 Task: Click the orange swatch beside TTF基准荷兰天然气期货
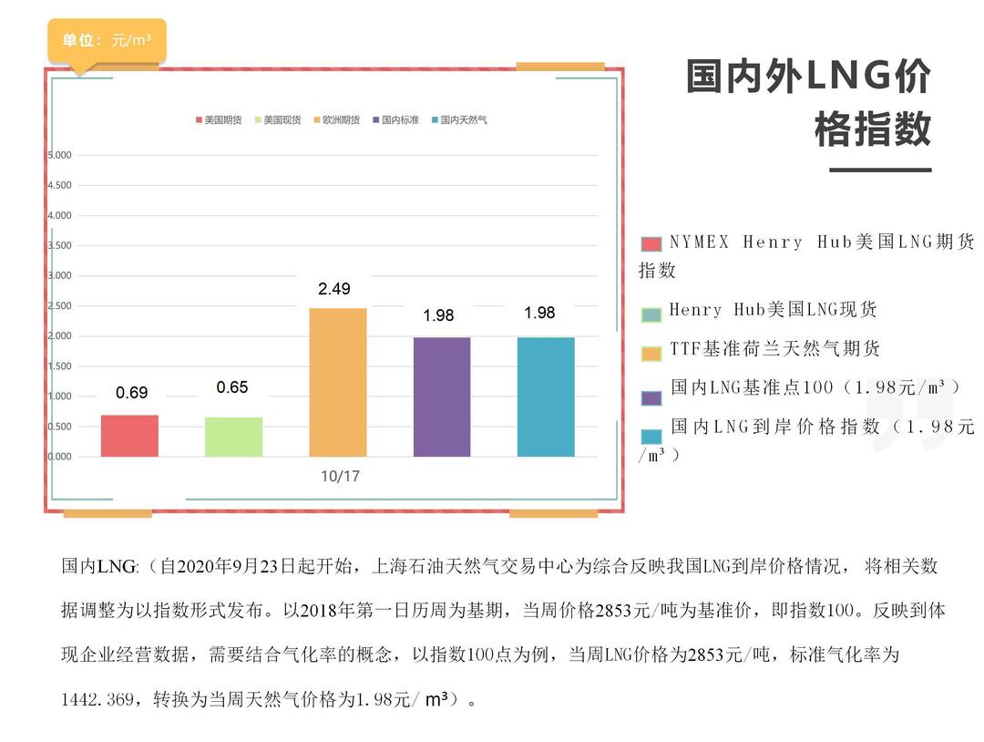[x=651, y=354]
